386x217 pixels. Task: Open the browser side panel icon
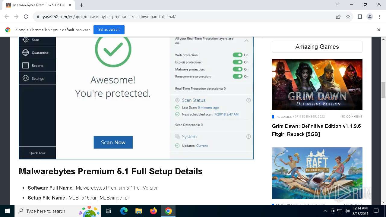360,17
